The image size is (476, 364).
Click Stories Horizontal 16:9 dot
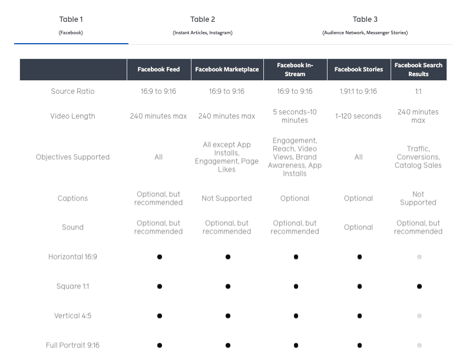pyautogui.click(x=359, y=257)
